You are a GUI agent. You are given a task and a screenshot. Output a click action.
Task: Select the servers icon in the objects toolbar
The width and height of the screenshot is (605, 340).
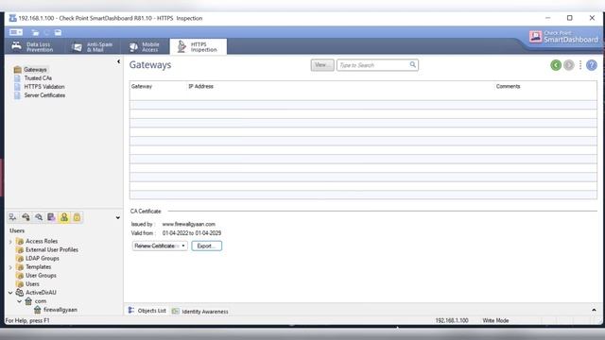point(51,217)
